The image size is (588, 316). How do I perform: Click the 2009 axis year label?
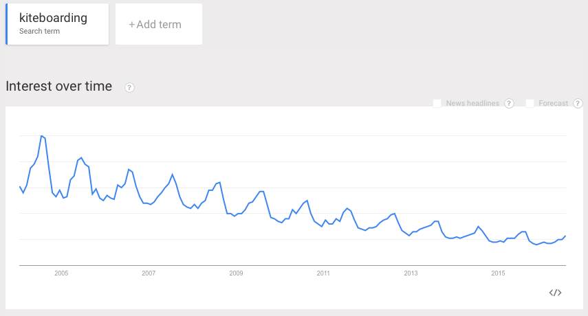coord(236,273)
